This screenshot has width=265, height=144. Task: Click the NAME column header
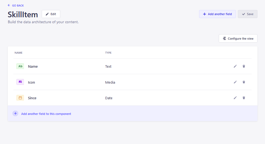(18, 53)
